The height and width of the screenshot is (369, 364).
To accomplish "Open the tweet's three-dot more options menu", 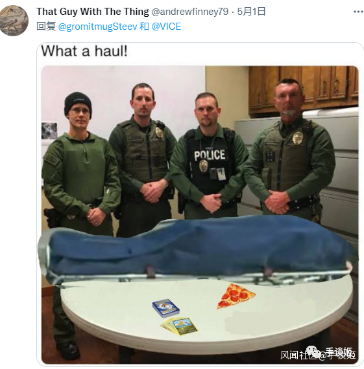I will click(358, 12).
